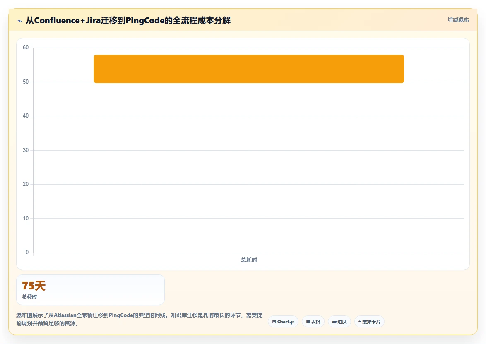Image resolution: width=486 pixels, height=344 pixels.
Task: Click the 75天 stat card value
Action: (x=34, y=286)
